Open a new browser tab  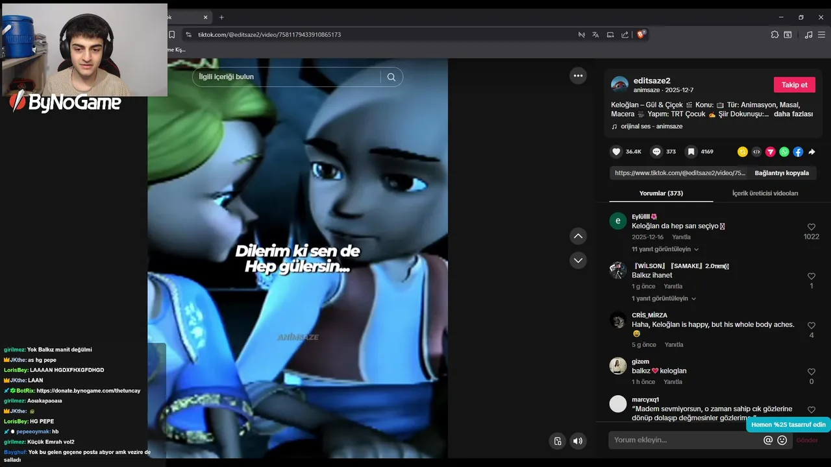pos(221,17)
